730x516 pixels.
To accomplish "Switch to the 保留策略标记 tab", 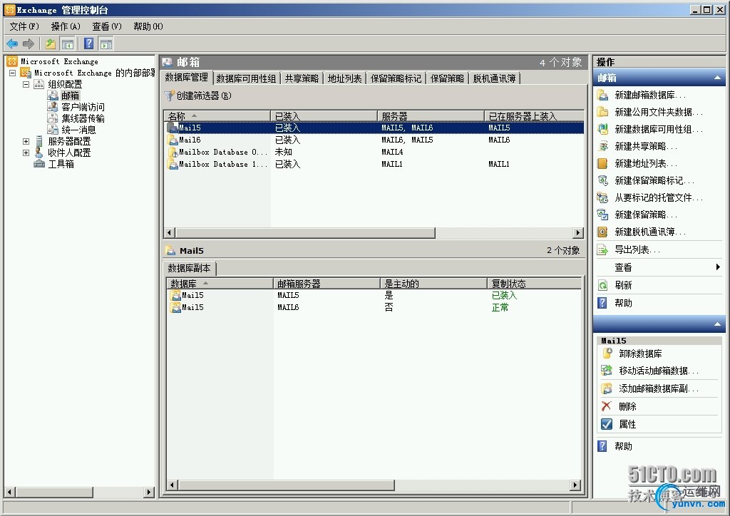I will [x=396, y=78].
